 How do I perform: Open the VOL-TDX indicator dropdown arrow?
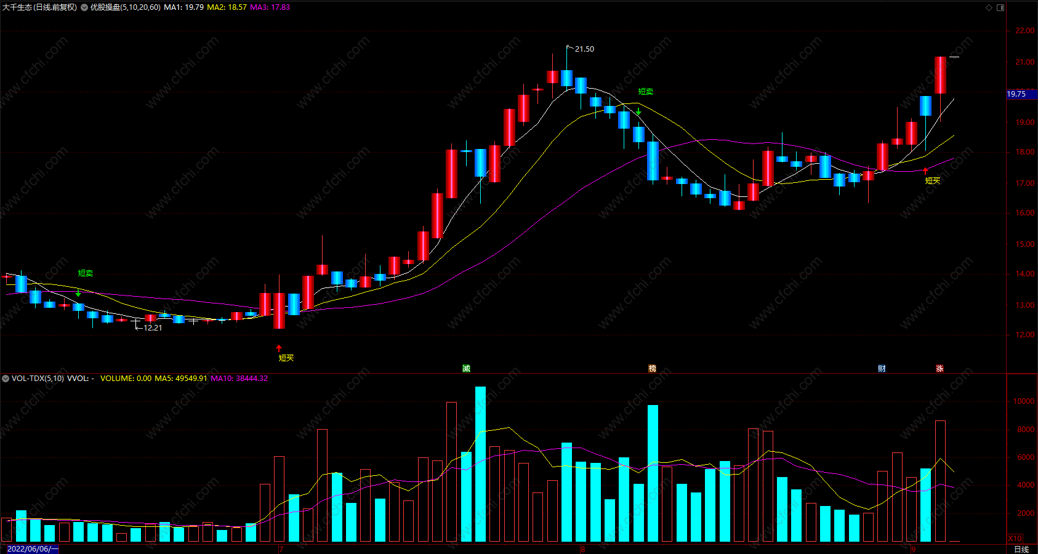click(6, 379)
